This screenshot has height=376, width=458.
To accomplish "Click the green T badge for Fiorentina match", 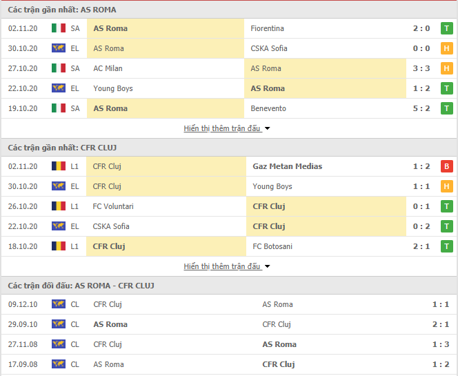I will 446,28.
